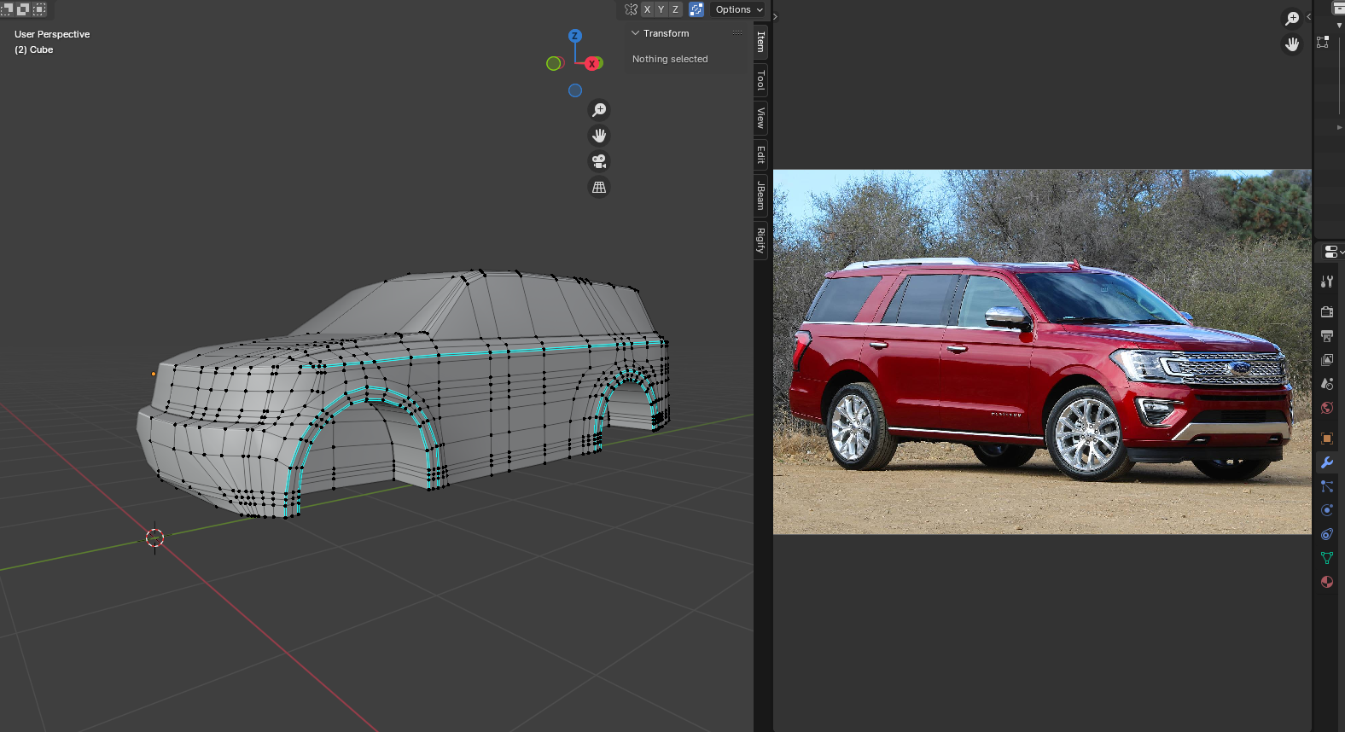Open the properties editor type dropdown
This screenshot has width=1345, height=732.
(x=1333, y=252)
